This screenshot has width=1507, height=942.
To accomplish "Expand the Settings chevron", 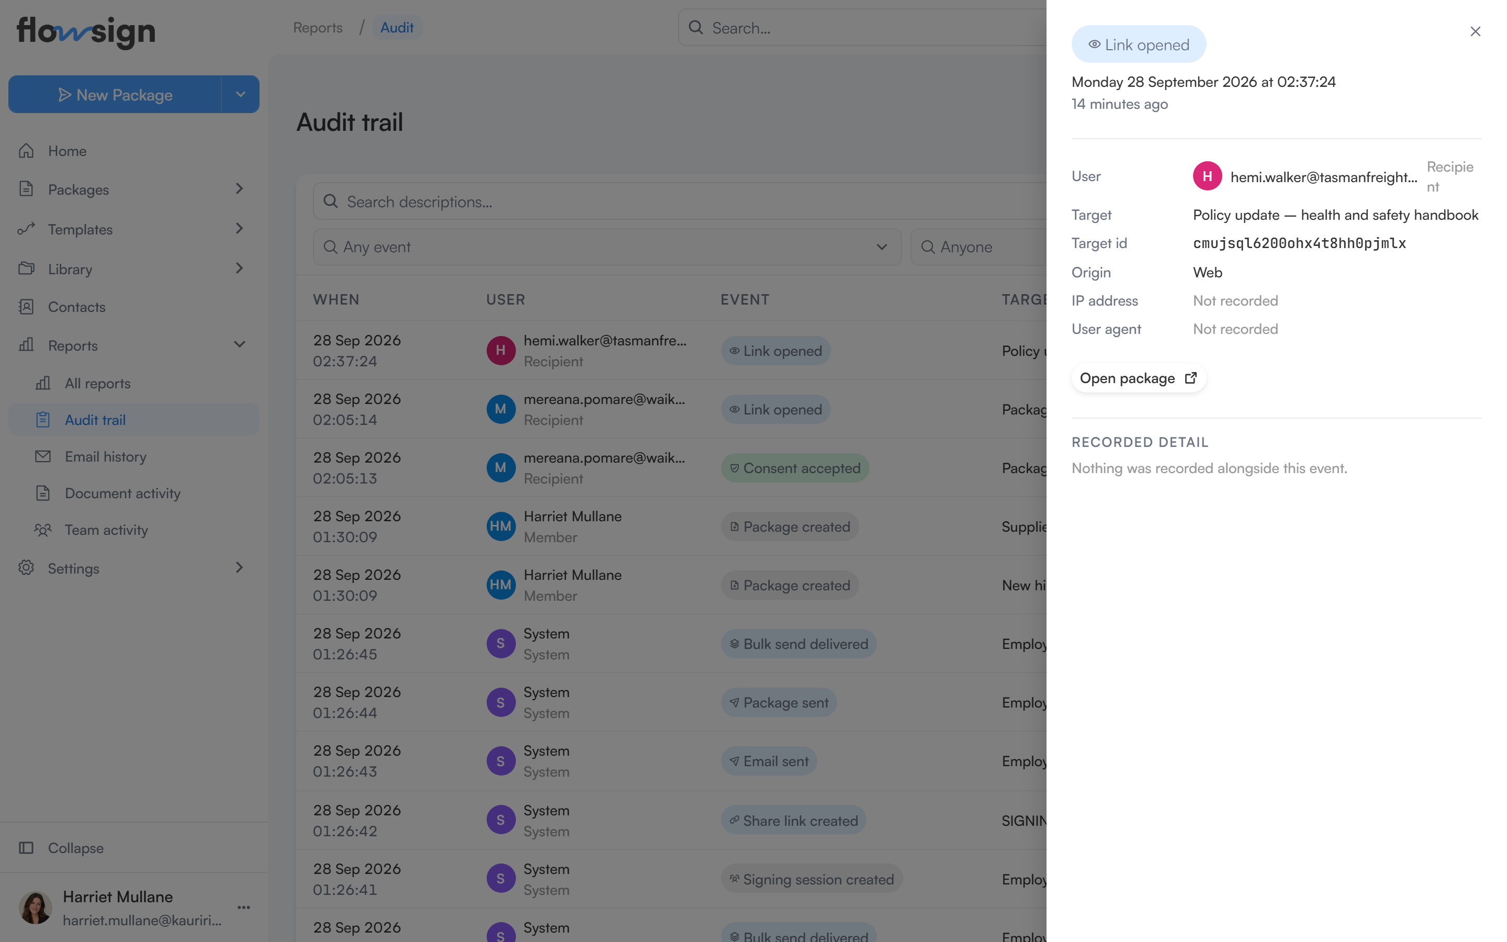I will click(239, 568).
